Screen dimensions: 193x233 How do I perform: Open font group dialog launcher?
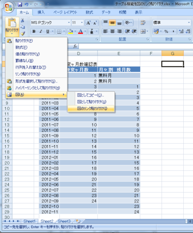click(97, 39)
